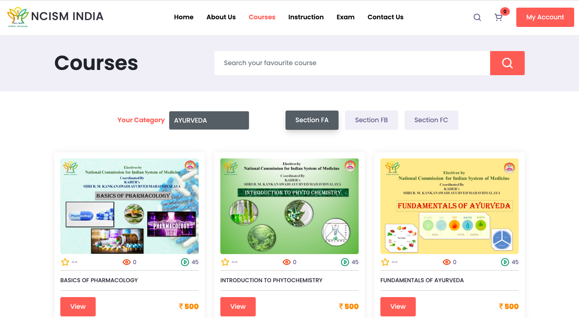The width and height of the screenshot is (579, 318).
Task: Click star rating icon on Basics of Pharmacology
Action: pyautogui.click(x=65, y=262)
